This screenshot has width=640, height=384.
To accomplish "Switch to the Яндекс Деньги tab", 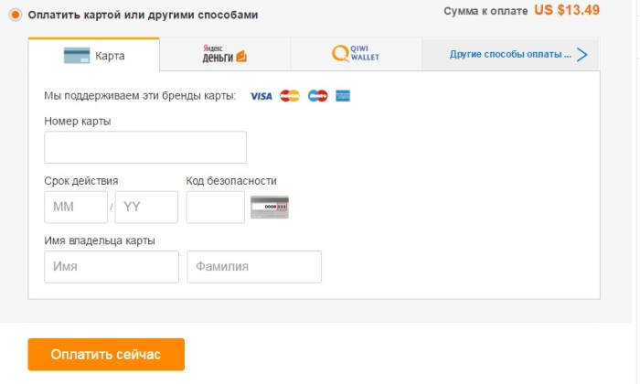I will pyautogui.click(x=225, y=54).
